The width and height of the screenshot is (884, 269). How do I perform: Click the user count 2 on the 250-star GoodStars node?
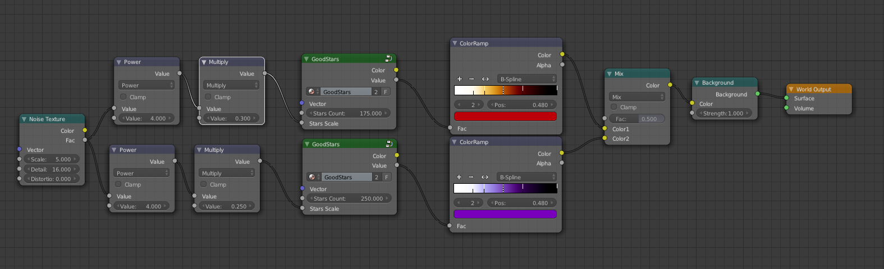pos(377,177)
